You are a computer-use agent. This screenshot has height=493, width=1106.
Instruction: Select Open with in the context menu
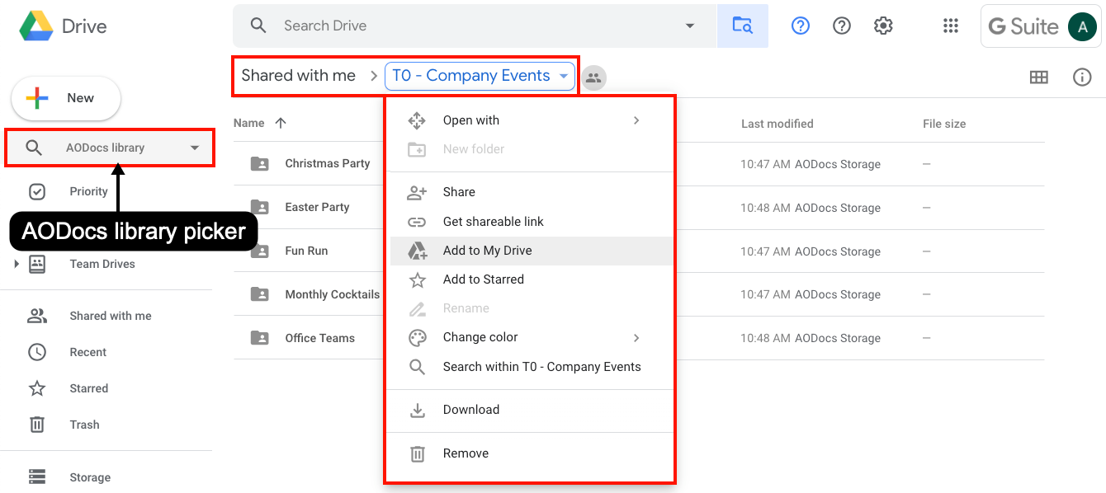[x=532, y=120]
